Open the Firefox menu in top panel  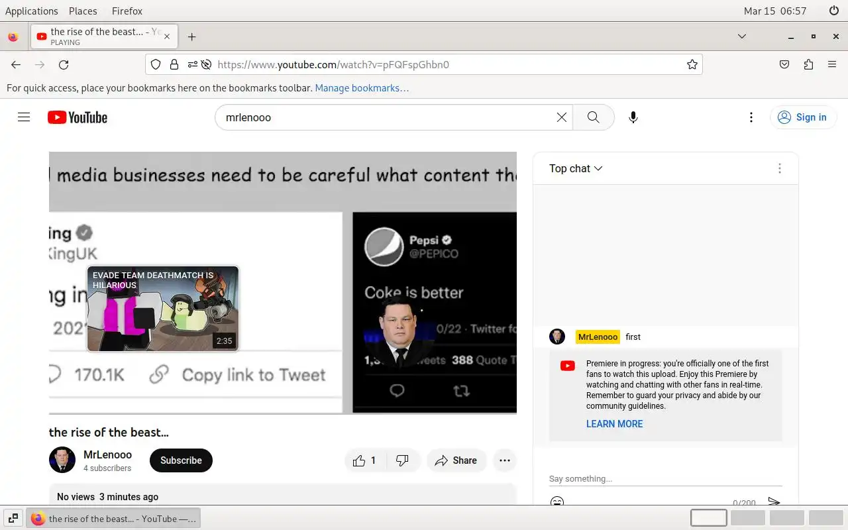pos(127,11)
